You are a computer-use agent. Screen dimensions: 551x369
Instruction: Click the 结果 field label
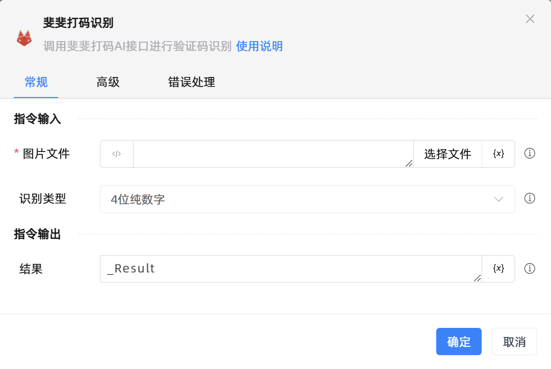click(x=31, y=269)
